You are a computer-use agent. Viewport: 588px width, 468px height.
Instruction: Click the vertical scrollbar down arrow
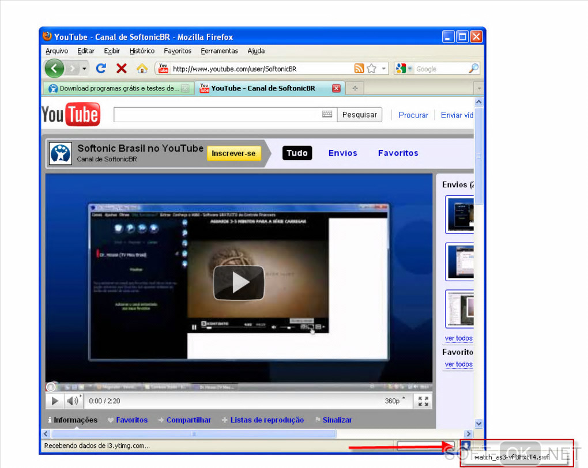pyautogui.click(x=479, y=424)
